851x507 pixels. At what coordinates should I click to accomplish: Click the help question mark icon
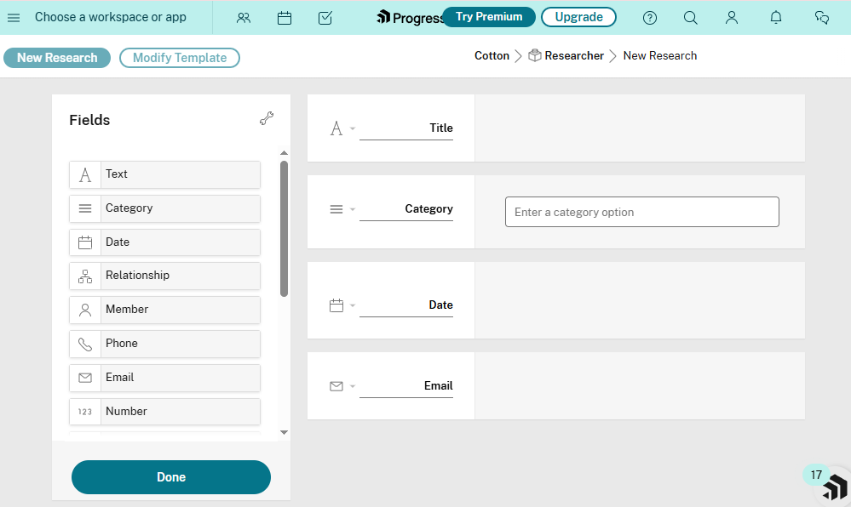(650, 18)
